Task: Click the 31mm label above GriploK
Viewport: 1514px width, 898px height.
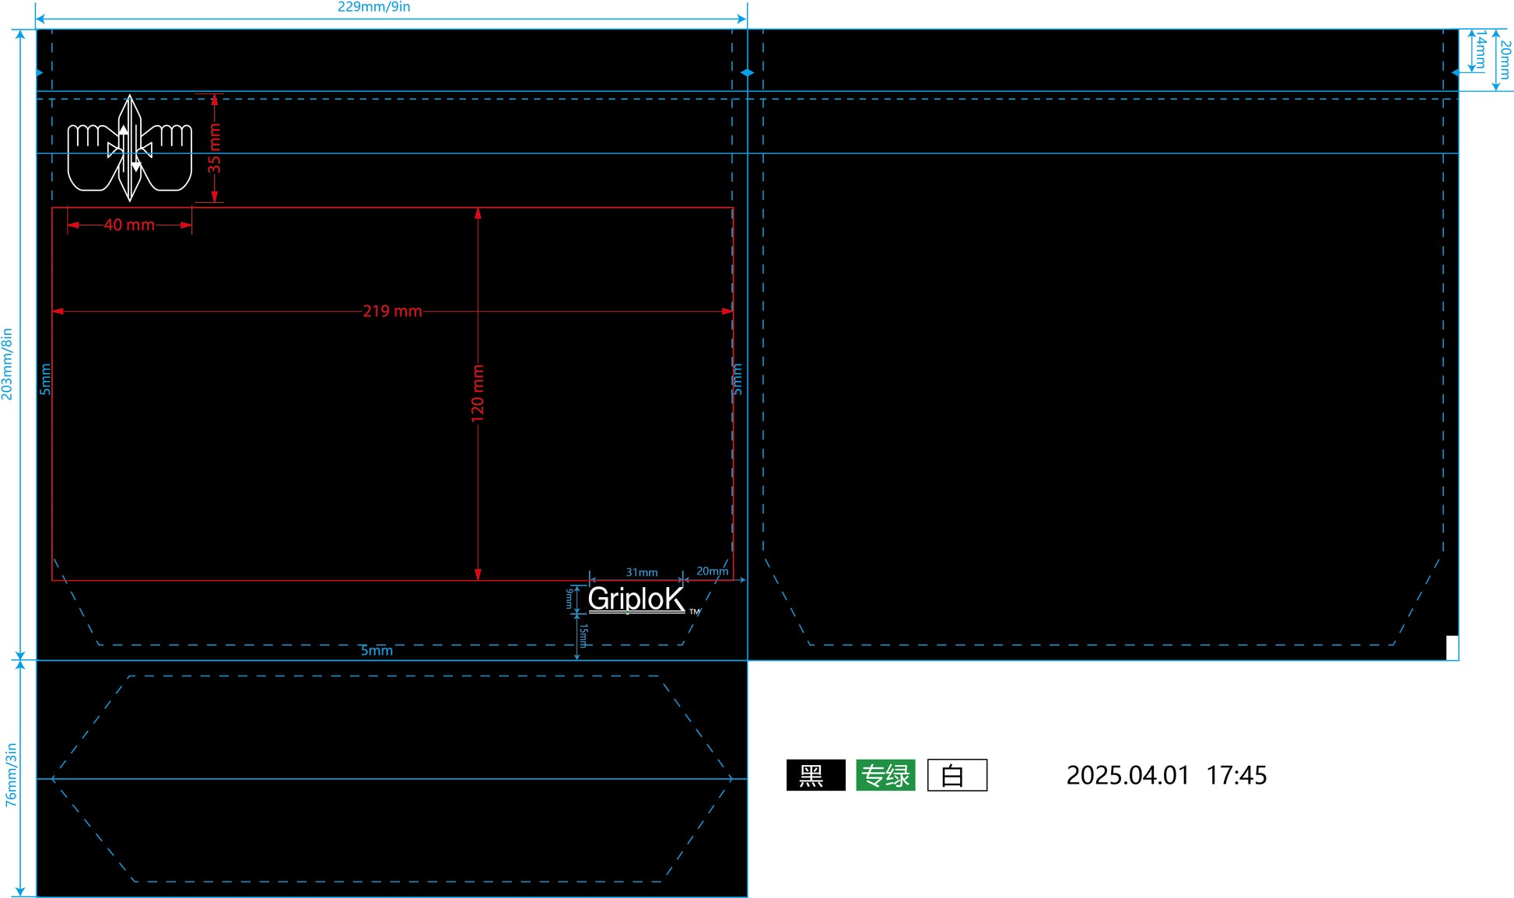Action: (x=642, y=572)
